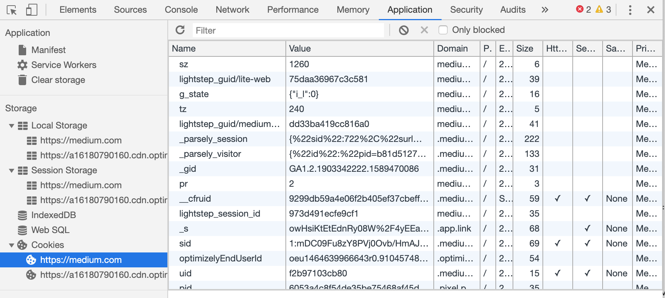Select the lightstep_guid/lite-web cookie
The width and height of the screenshot is (665, 298).
[x=415, y=79]
